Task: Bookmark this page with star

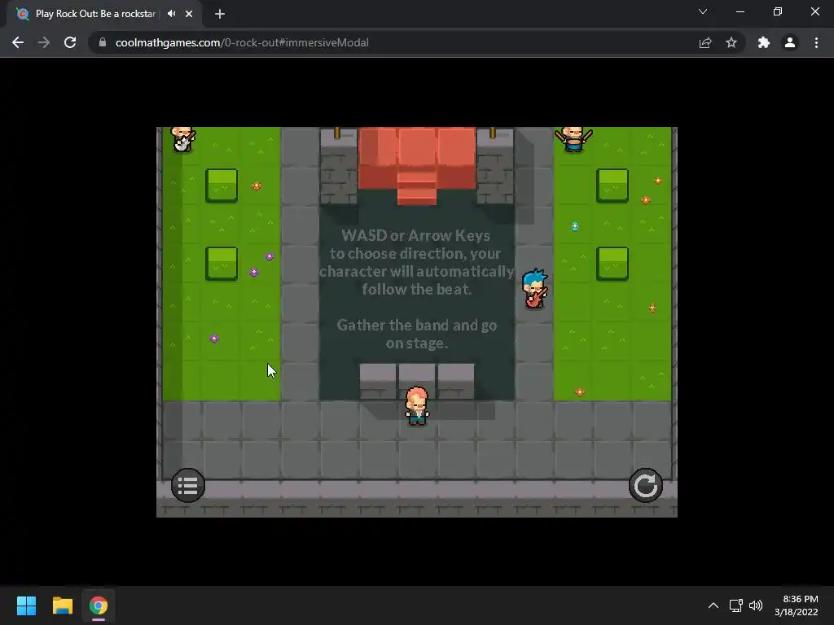Action: point(731,42)
